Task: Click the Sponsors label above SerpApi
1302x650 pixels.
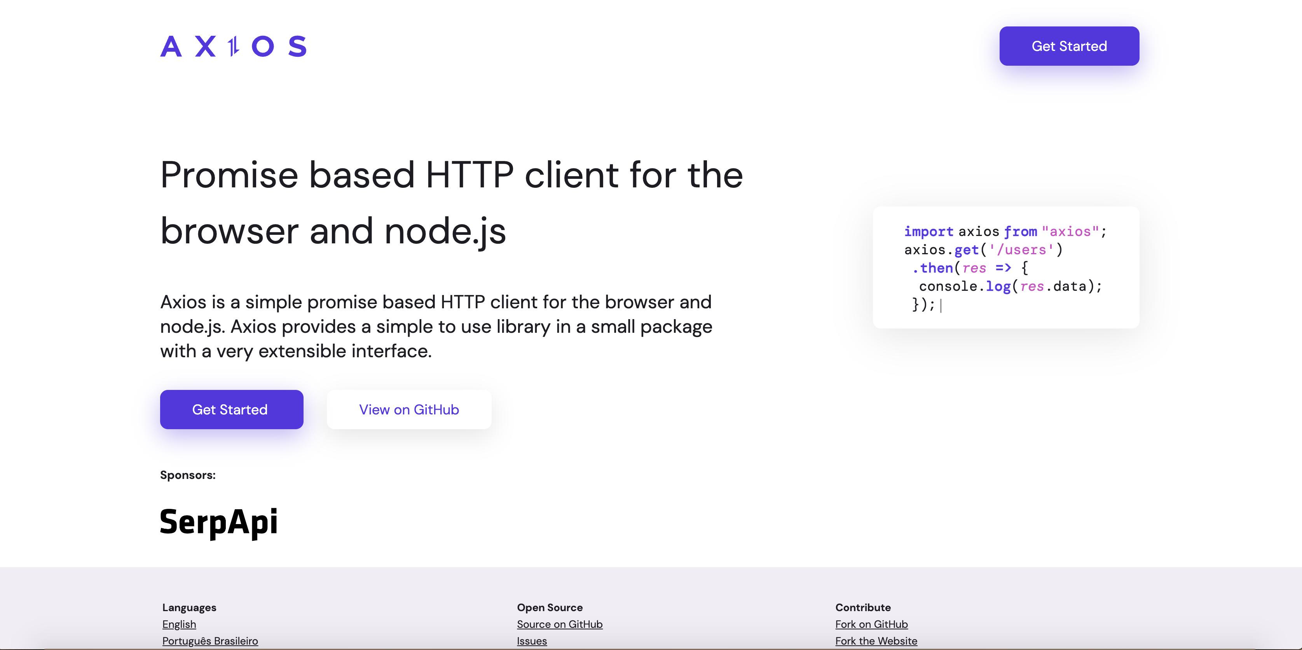Action: (x=187, y=475)
